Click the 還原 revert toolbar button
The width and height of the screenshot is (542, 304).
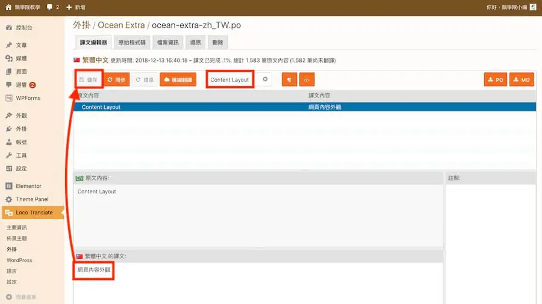click(145, 79)
